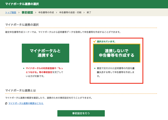Click the external window icon beside 概要はこちら

[x=6, y=103]
